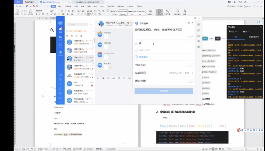Screen dimensions: 265x151
Task: Enable the 允许多选 toggle
Action: pos(190,65)
